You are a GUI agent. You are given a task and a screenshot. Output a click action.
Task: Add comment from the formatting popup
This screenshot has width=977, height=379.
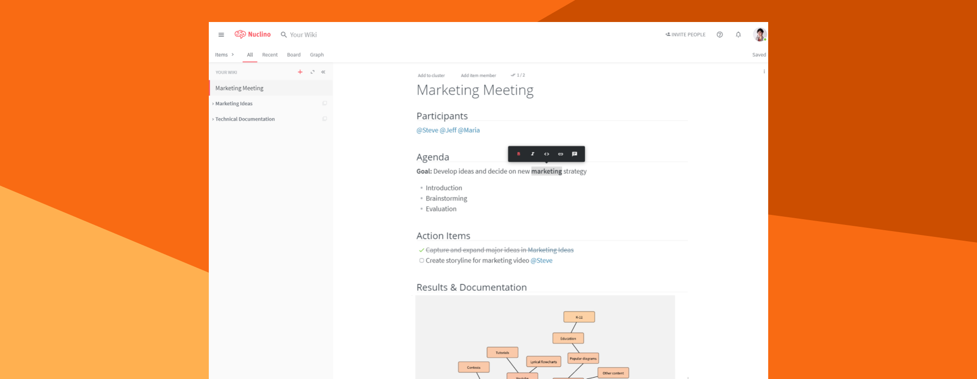574,154
